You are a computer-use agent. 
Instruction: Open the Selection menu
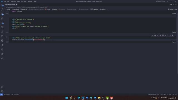tap(13, 1)
